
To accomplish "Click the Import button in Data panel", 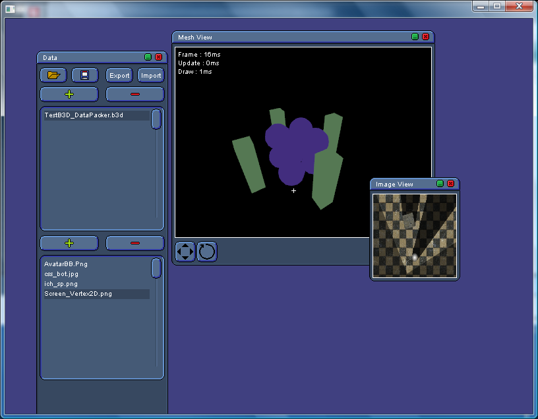I will pyautogui.click(x=151, y=75).
